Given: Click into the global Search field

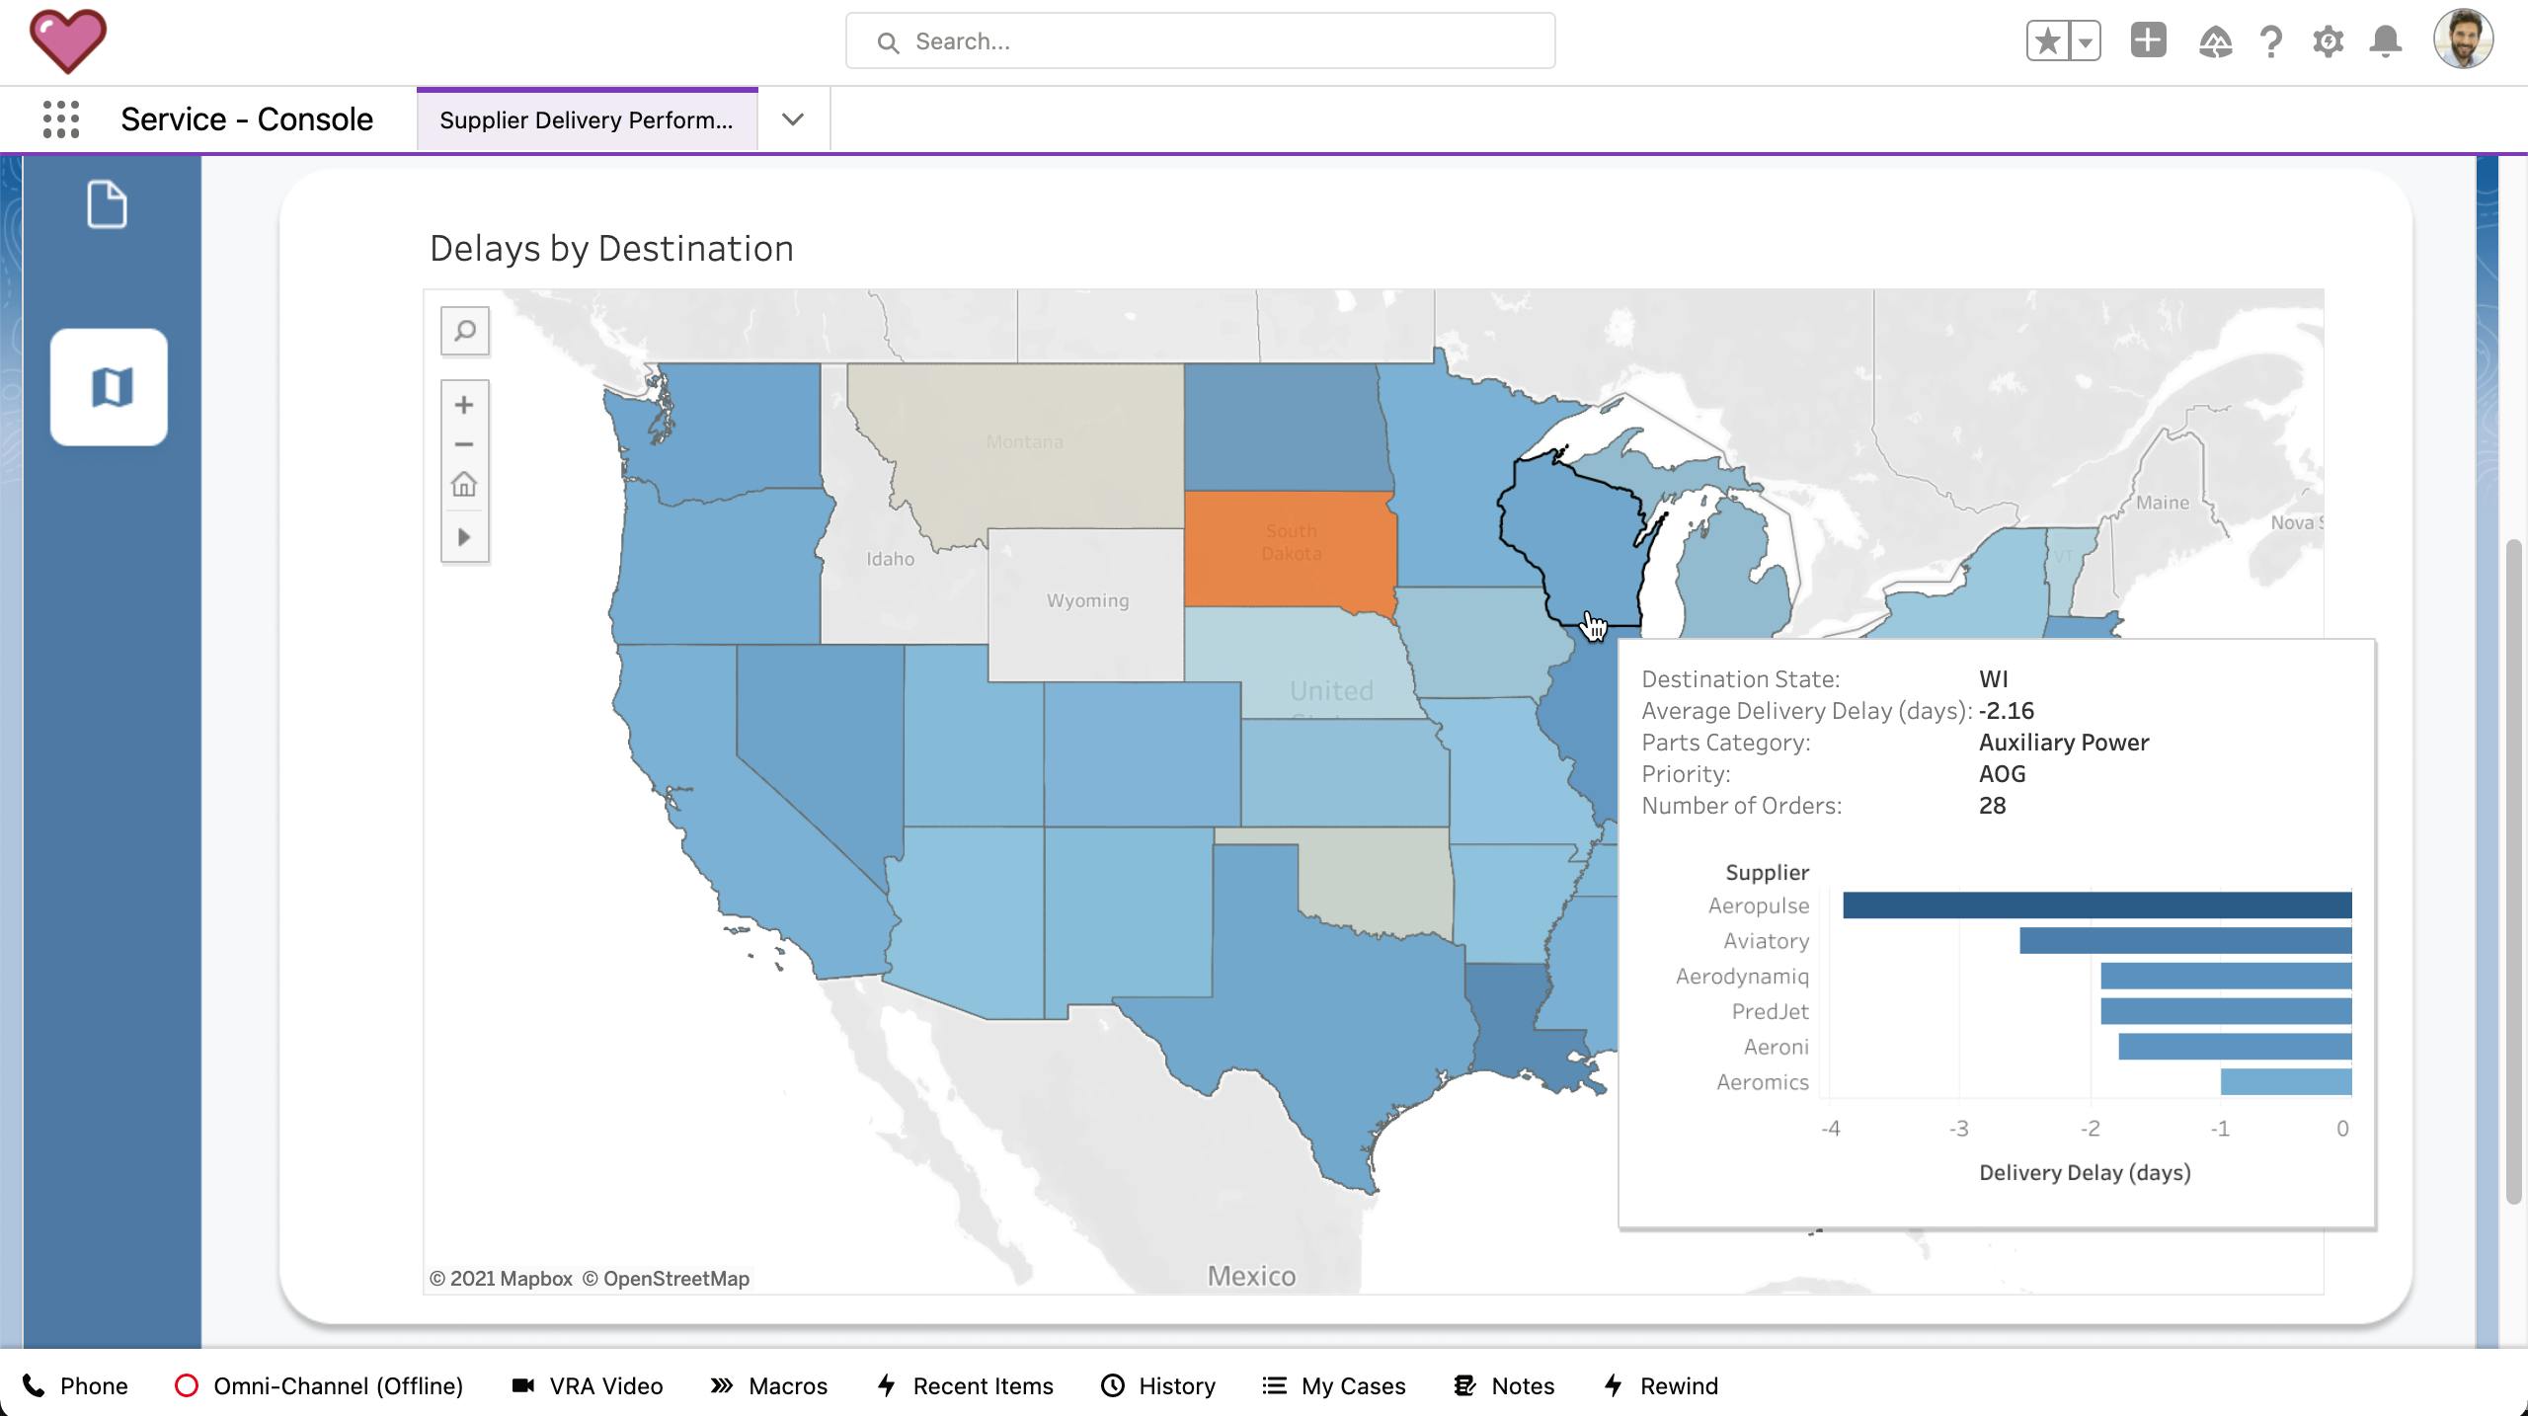Looking at the screenshot, I should pyautogui.click(x=1200, y=41).
